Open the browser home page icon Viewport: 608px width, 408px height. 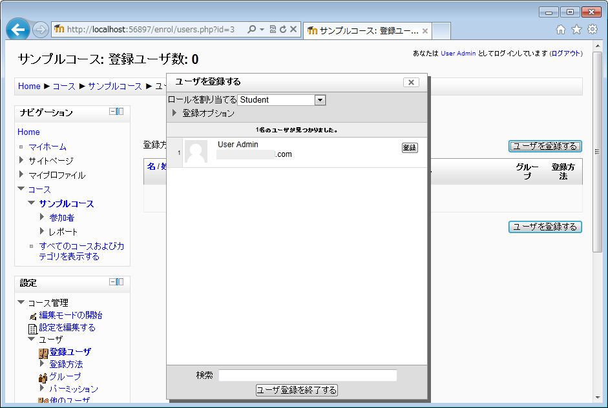(x=560, y=30)
